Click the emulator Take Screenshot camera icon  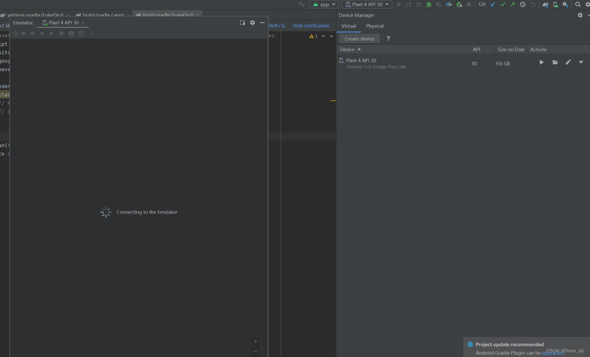click(71, 34)
